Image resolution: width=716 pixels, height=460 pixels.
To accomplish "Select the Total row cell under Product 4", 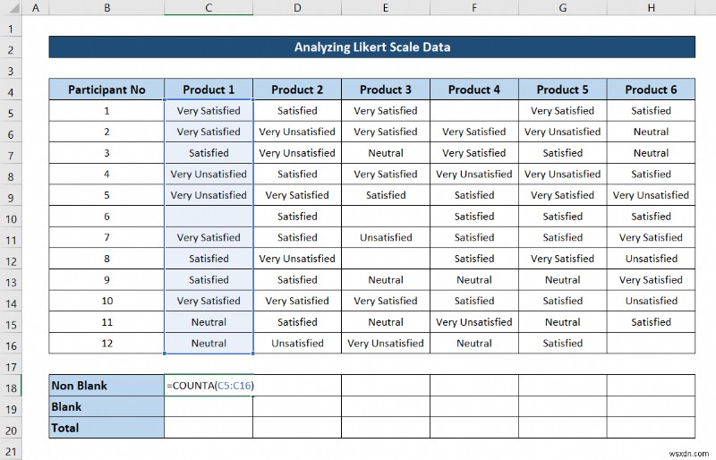I will [474, 428].
